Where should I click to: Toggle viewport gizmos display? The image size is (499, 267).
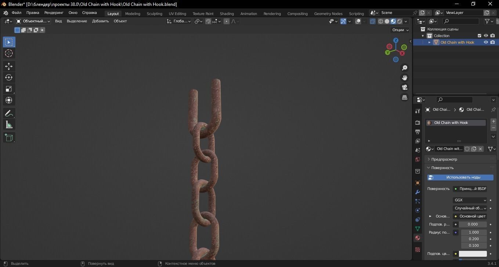343,21
